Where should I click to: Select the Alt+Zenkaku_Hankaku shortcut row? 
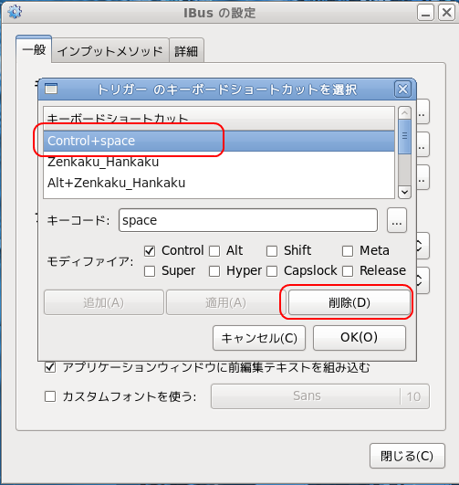(219, 183)
